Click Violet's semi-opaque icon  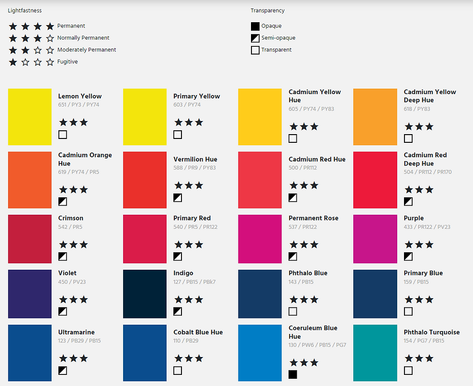click(62, 311)
